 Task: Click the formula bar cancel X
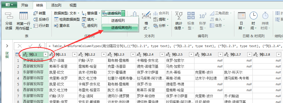(x=20, y=46)
